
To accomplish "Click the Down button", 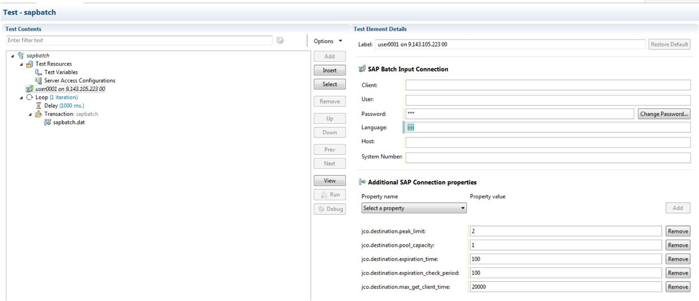I will (x=330, y=133).
